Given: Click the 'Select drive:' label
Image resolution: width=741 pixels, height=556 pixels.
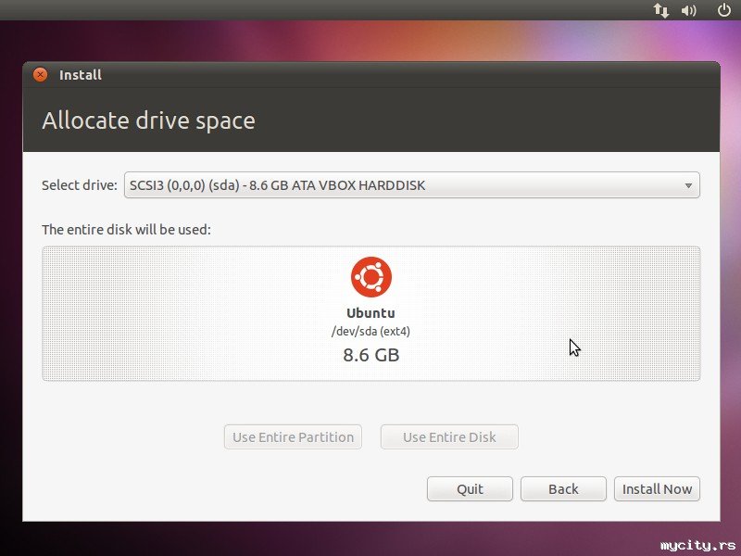Looking at the screenshot, I should tap(80, 184).
